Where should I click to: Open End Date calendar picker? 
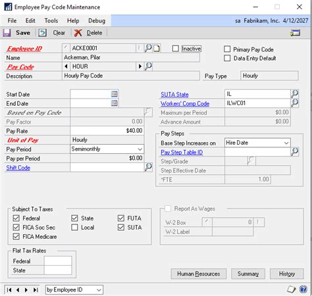pyautogui.click(x=115, y=103)
